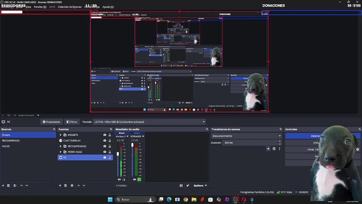This screenshot has width=362, height=204.
Task: Open SCREAMER channel dropdown
Action: (143, 136)
